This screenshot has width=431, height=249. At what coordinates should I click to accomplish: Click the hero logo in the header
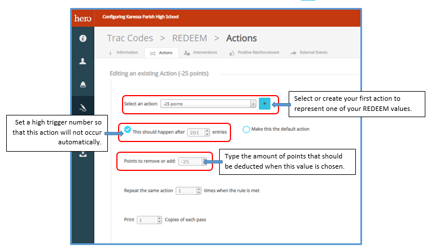pyautogui.click(x=82, y=18)
